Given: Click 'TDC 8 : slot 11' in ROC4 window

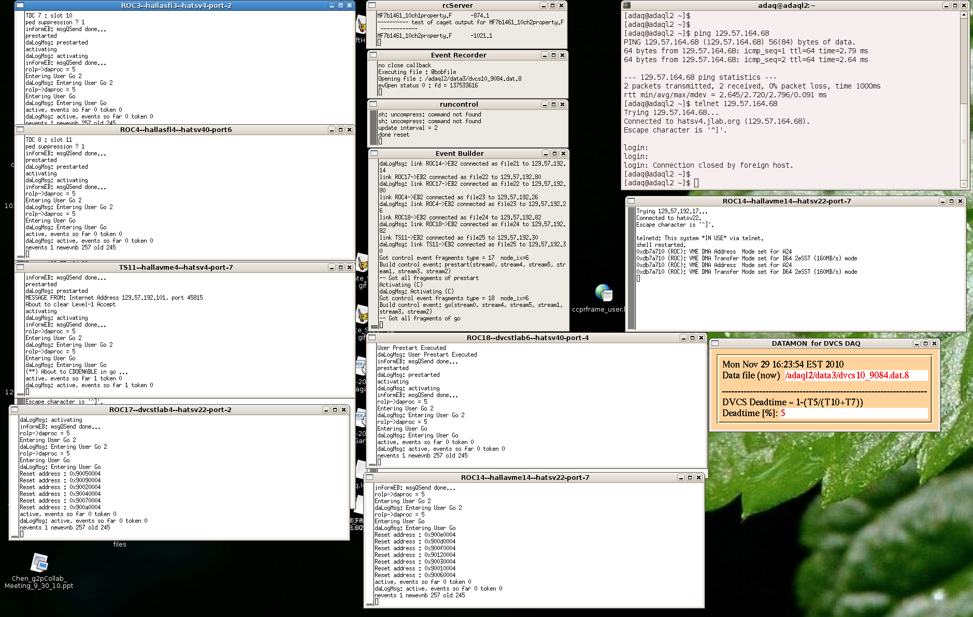Looking at the screenshot, I should point(49,140).
